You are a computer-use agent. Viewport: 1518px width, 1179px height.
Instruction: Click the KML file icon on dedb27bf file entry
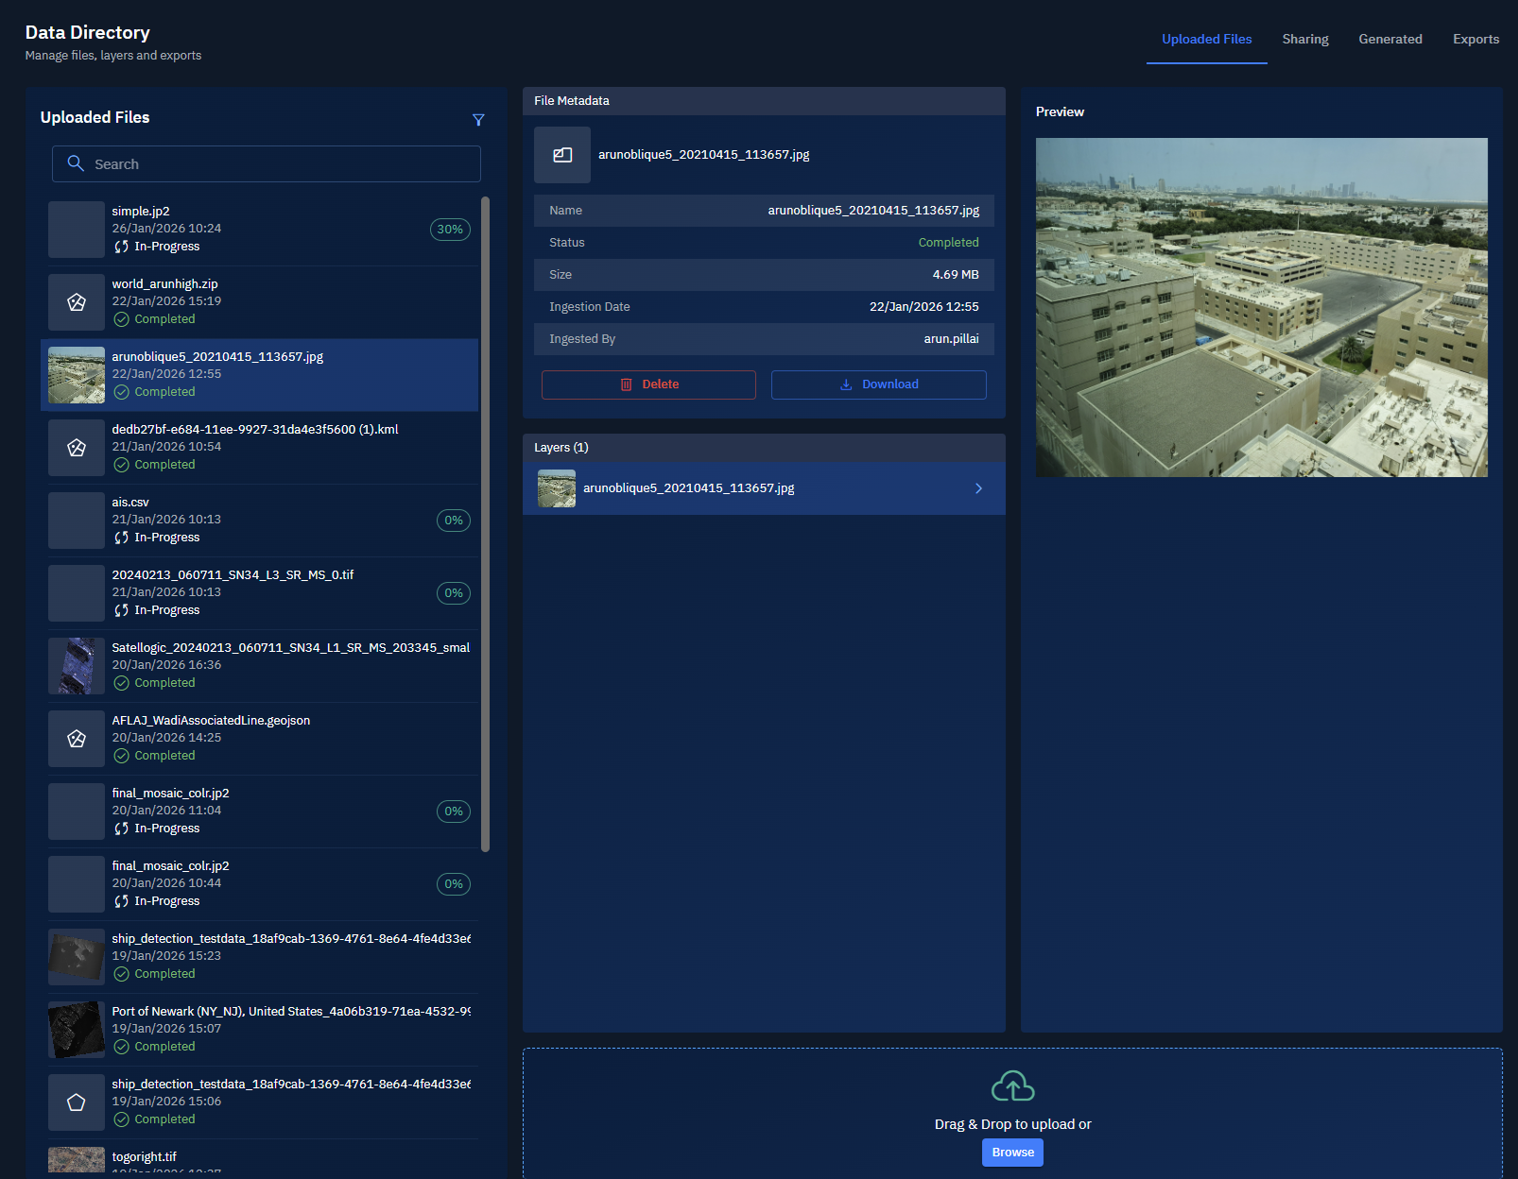(x=76, y=447)
